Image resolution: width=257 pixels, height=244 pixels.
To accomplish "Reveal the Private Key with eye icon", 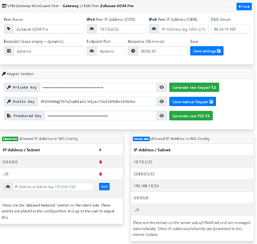I will [x=161, y=87].
